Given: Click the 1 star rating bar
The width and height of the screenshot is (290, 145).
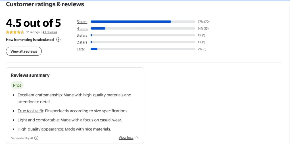Looking at the screenshot, I should point(143,49).
